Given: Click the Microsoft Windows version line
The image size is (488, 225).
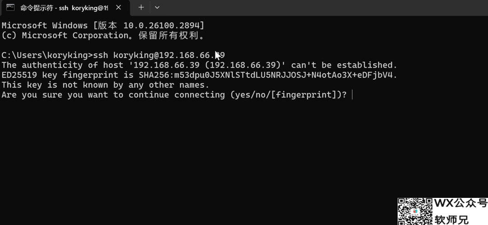Looking at the screenshot, I should click(x=103, y=25).
